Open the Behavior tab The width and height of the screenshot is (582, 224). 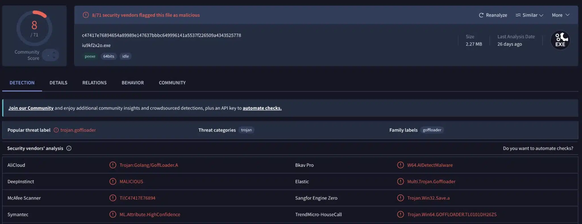(x=133, y=83)
